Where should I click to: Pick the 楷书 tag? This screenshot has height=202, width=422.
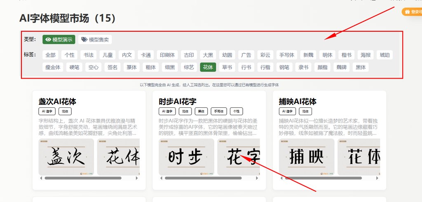point(347,55)
